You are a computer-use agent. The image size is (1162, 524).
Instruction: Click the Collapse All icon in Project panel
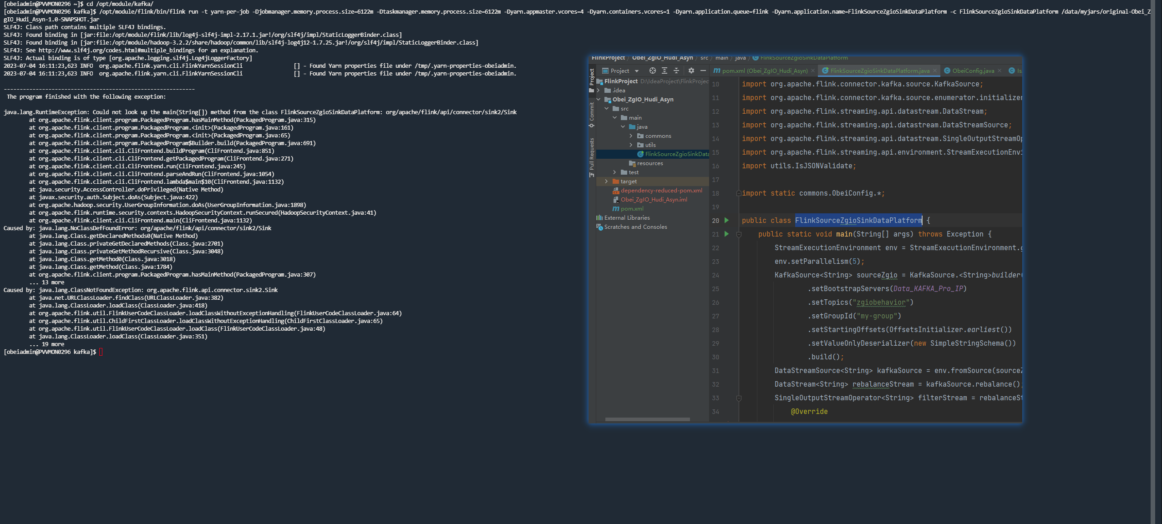point(676,71)
